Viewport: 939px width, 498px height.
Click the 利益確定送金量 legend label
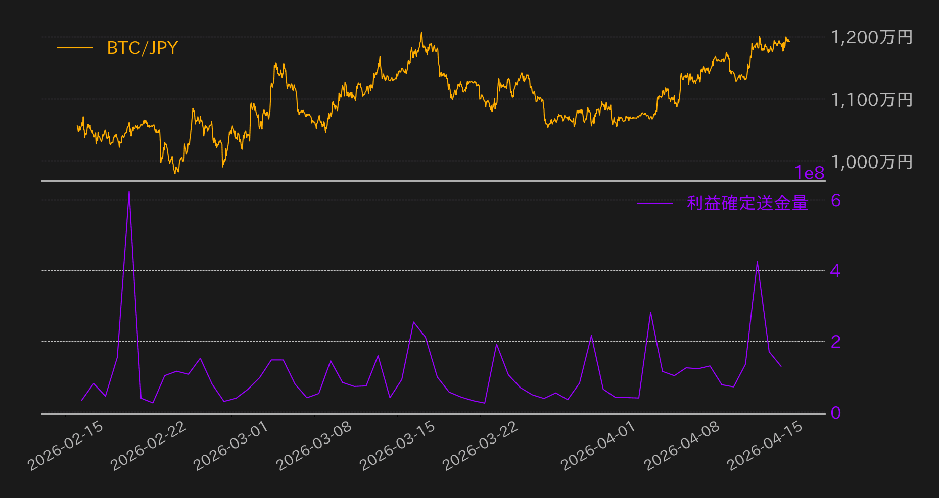pos(747,203)
